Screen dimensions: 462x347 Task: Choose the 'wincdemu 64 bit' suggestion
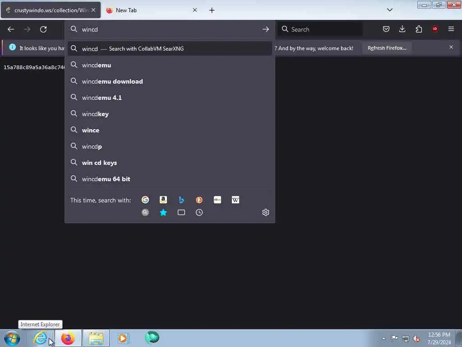tap(170, 179)
